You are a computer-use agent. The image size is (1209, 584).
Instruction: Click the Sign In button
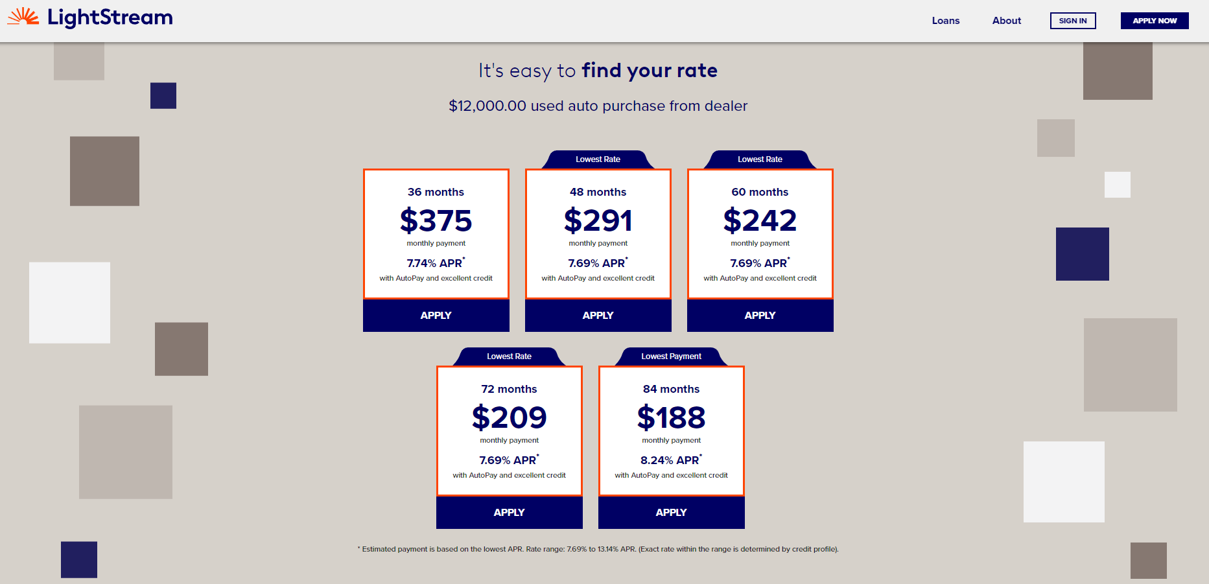pos(1073,21)
